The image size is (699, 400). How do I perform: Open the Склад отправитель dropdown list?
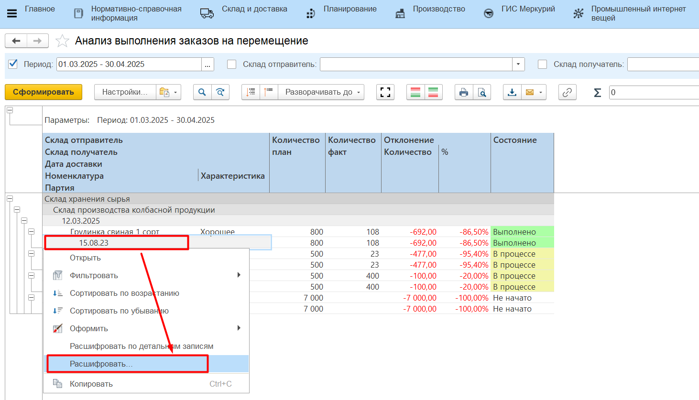[x=518, y=64]
